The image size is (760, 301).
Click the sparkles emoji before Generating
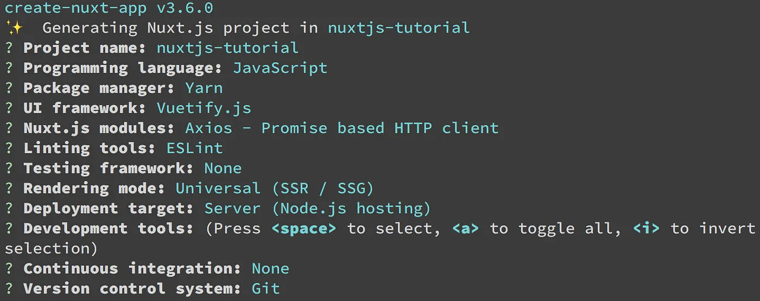[x=13, y=28]
